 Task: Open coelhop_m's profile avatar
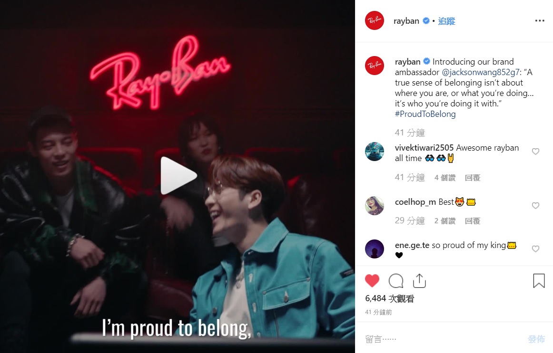pos(375,206)
